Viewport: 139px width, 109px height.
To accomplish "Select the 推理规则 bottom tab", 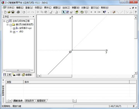I will 41,101.
